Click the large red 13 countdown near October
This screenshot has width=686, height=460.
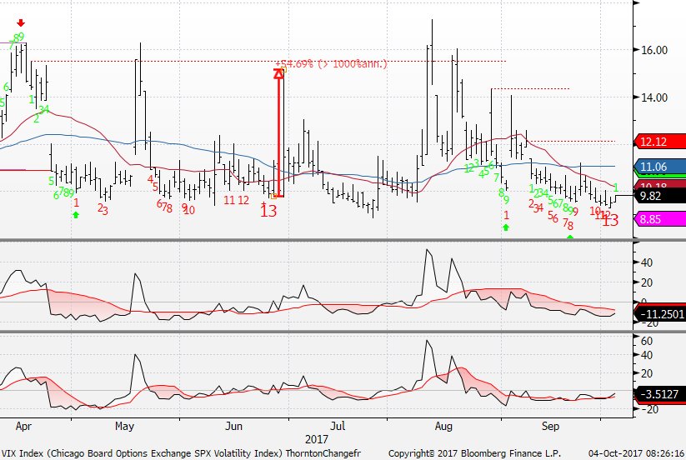coord(610,220)
